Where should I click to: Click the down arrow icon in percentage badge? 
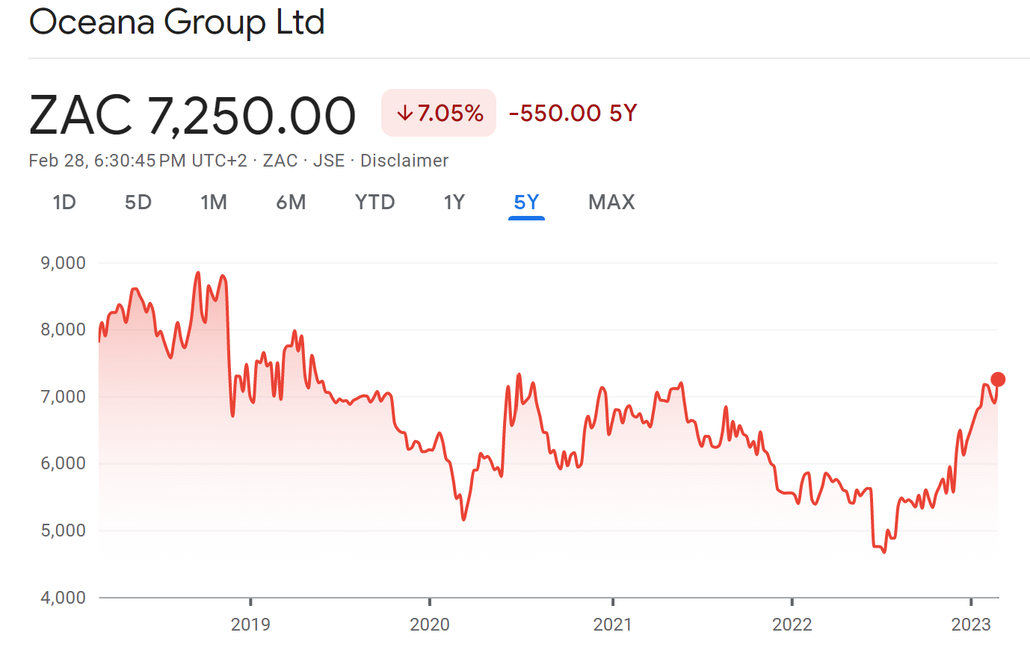[x=404, y=114]
